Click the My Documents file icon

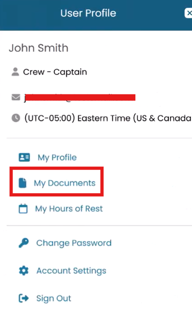(22, 183)
